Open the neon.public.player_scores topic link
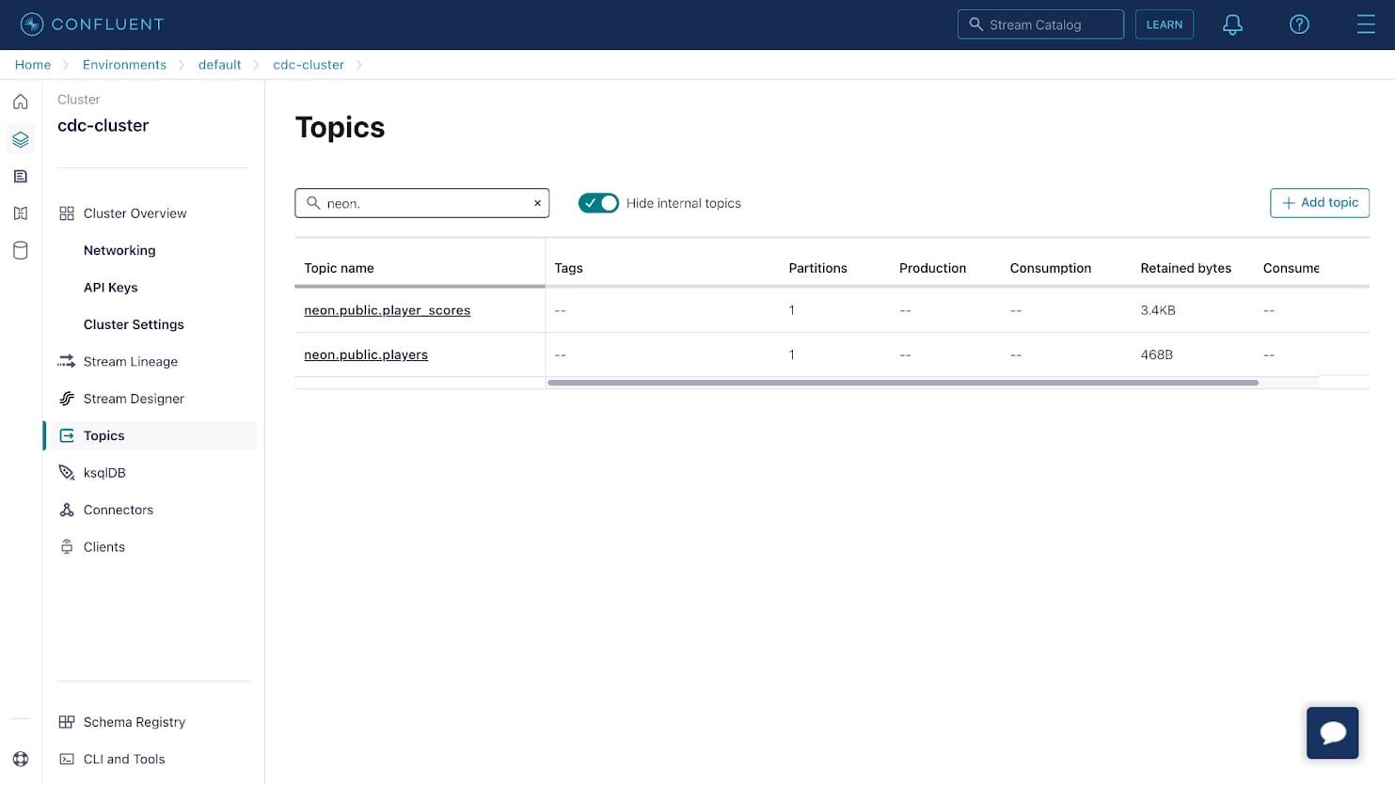 coord(387,310)
